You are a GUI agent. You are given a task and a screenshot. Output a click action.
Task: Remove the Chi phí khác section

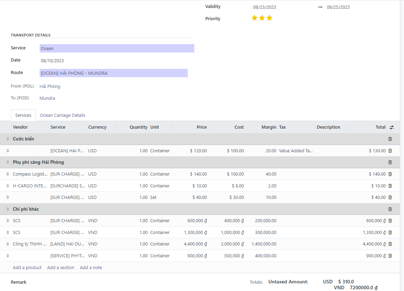[390, 209]
